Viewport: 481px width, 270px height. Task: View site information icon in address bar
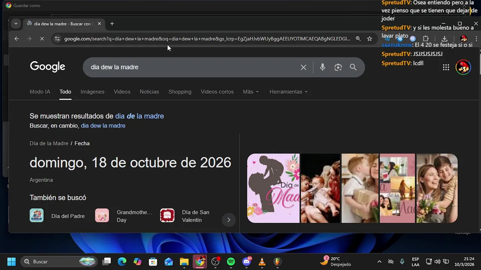[x=57, y=39]
